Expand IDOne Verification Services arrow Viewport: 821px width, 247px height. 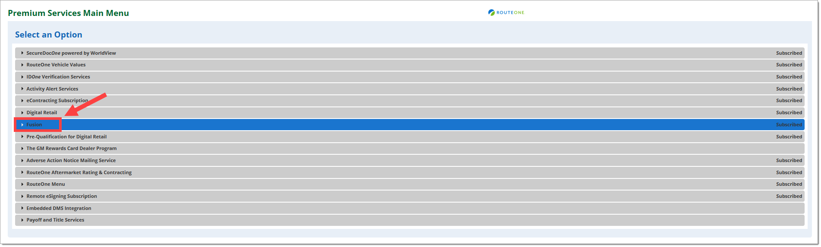22,77
